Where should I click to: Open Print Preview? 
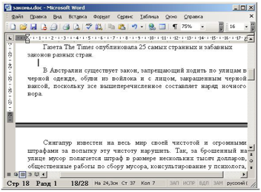click(76, 27)
